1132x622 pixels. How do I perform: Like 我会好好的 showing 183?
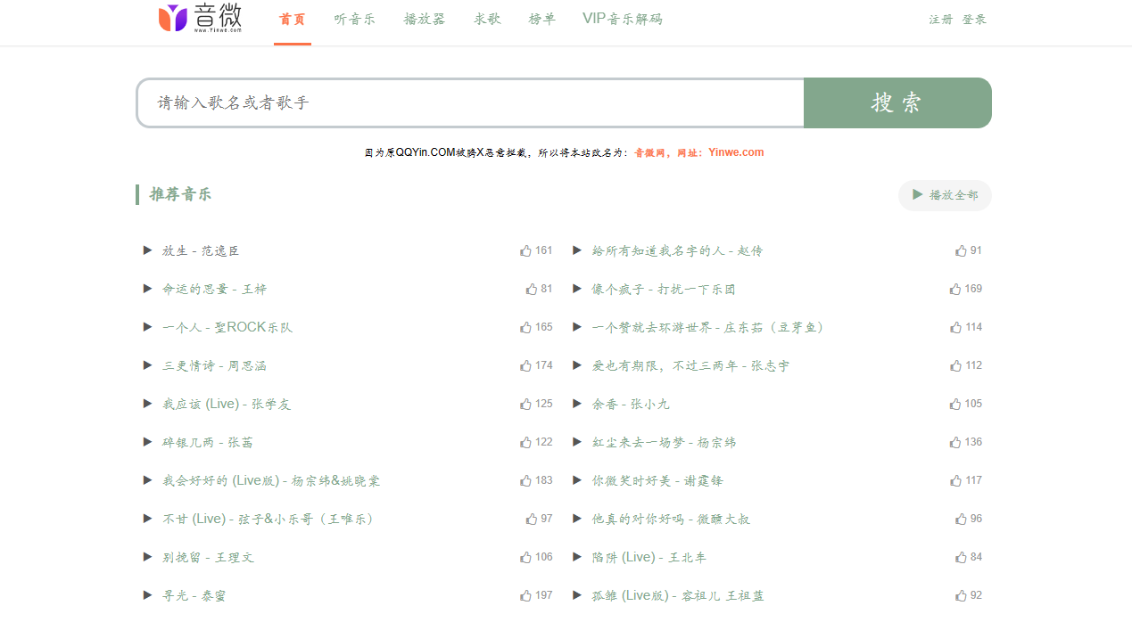point(536,480)
